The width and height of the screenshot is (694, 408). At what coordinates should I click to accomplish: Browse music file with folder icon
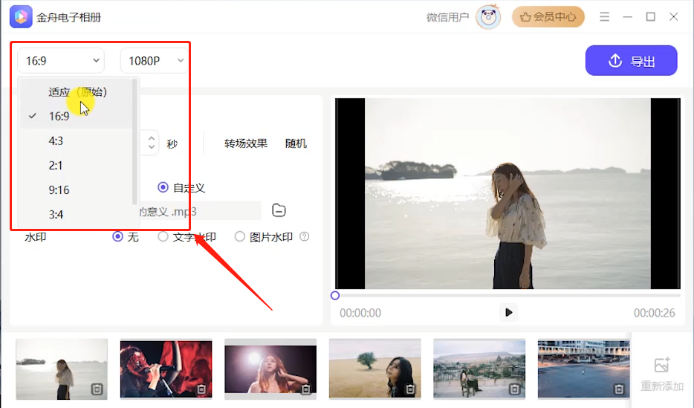click(279, 210)
